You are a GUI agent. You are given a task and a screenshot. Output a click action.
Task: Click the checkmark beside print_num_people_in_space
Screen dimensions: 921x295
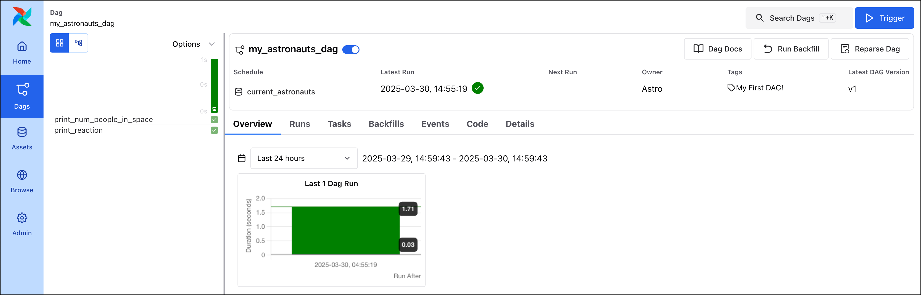[x=214, y=120]
